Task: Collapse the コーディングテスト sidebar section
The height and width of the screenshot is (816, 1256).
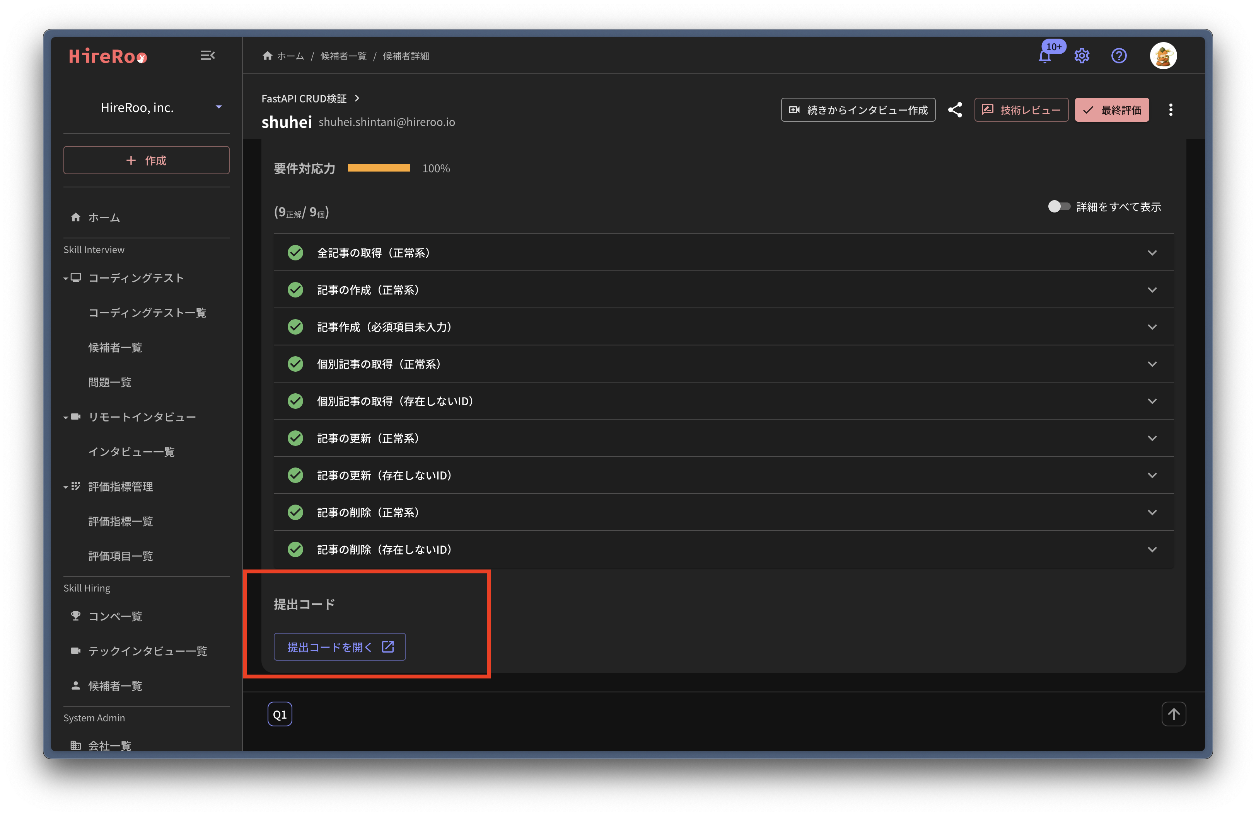Action: tap(66, 278)
